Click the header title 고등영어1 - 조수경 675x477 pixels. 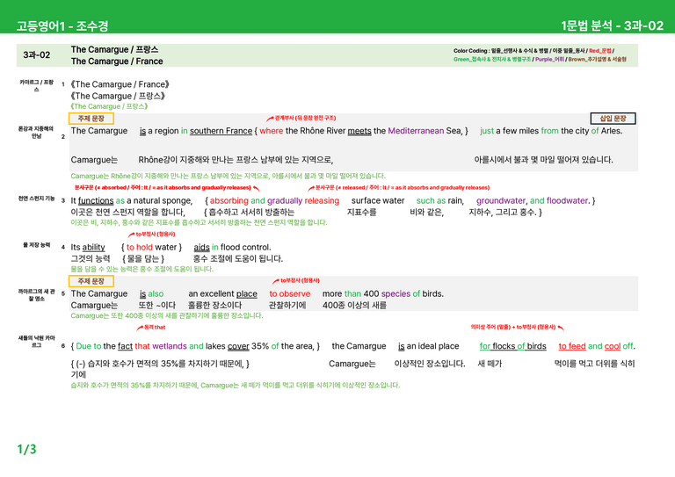pyautogui.click(x=62, y=26)
